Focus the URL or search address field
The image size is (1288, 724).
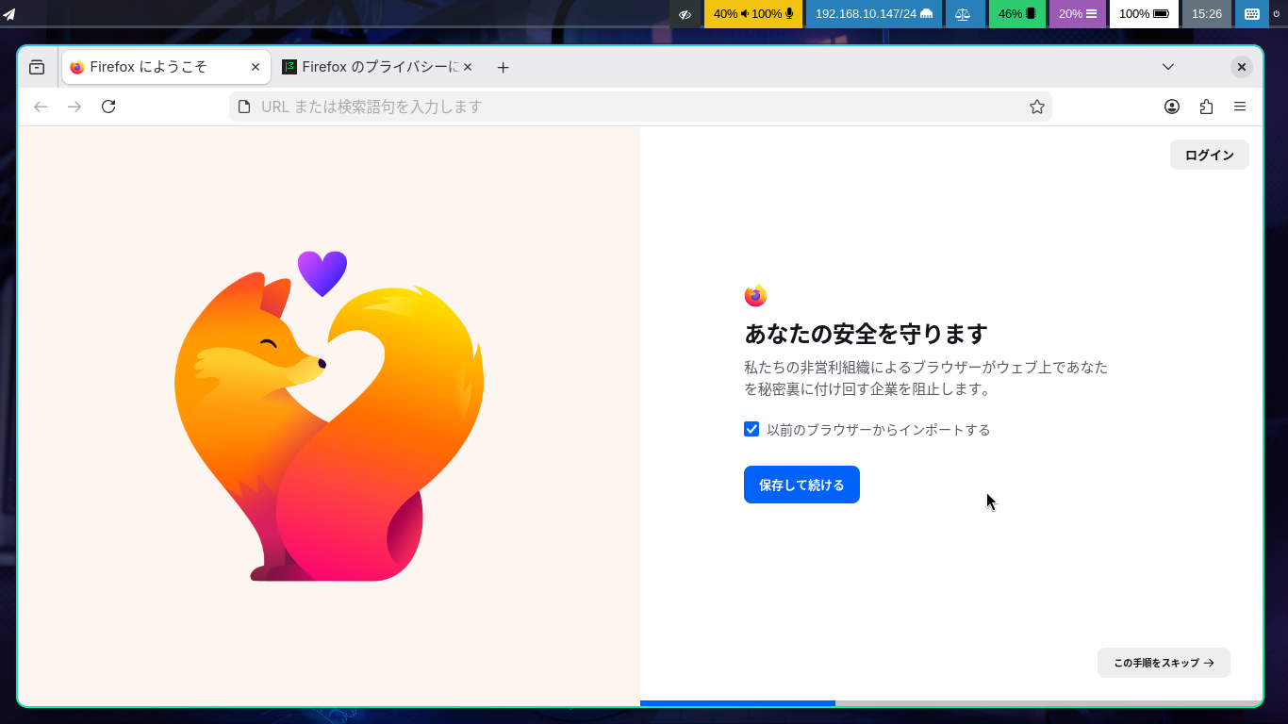pos(640,107)
